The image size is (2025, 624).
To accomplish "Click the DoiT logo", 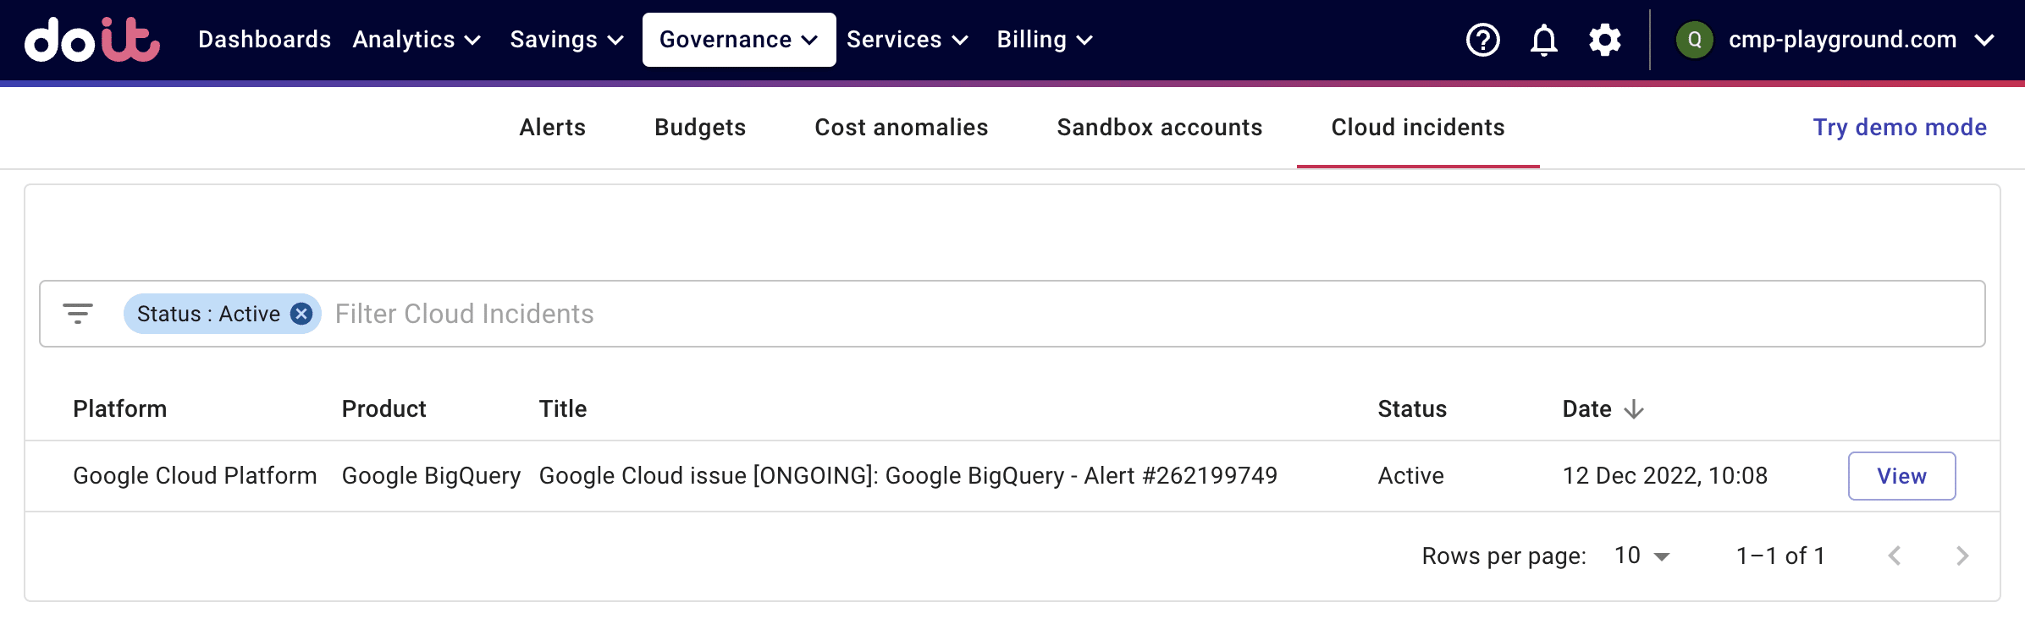I will (91, 40).
